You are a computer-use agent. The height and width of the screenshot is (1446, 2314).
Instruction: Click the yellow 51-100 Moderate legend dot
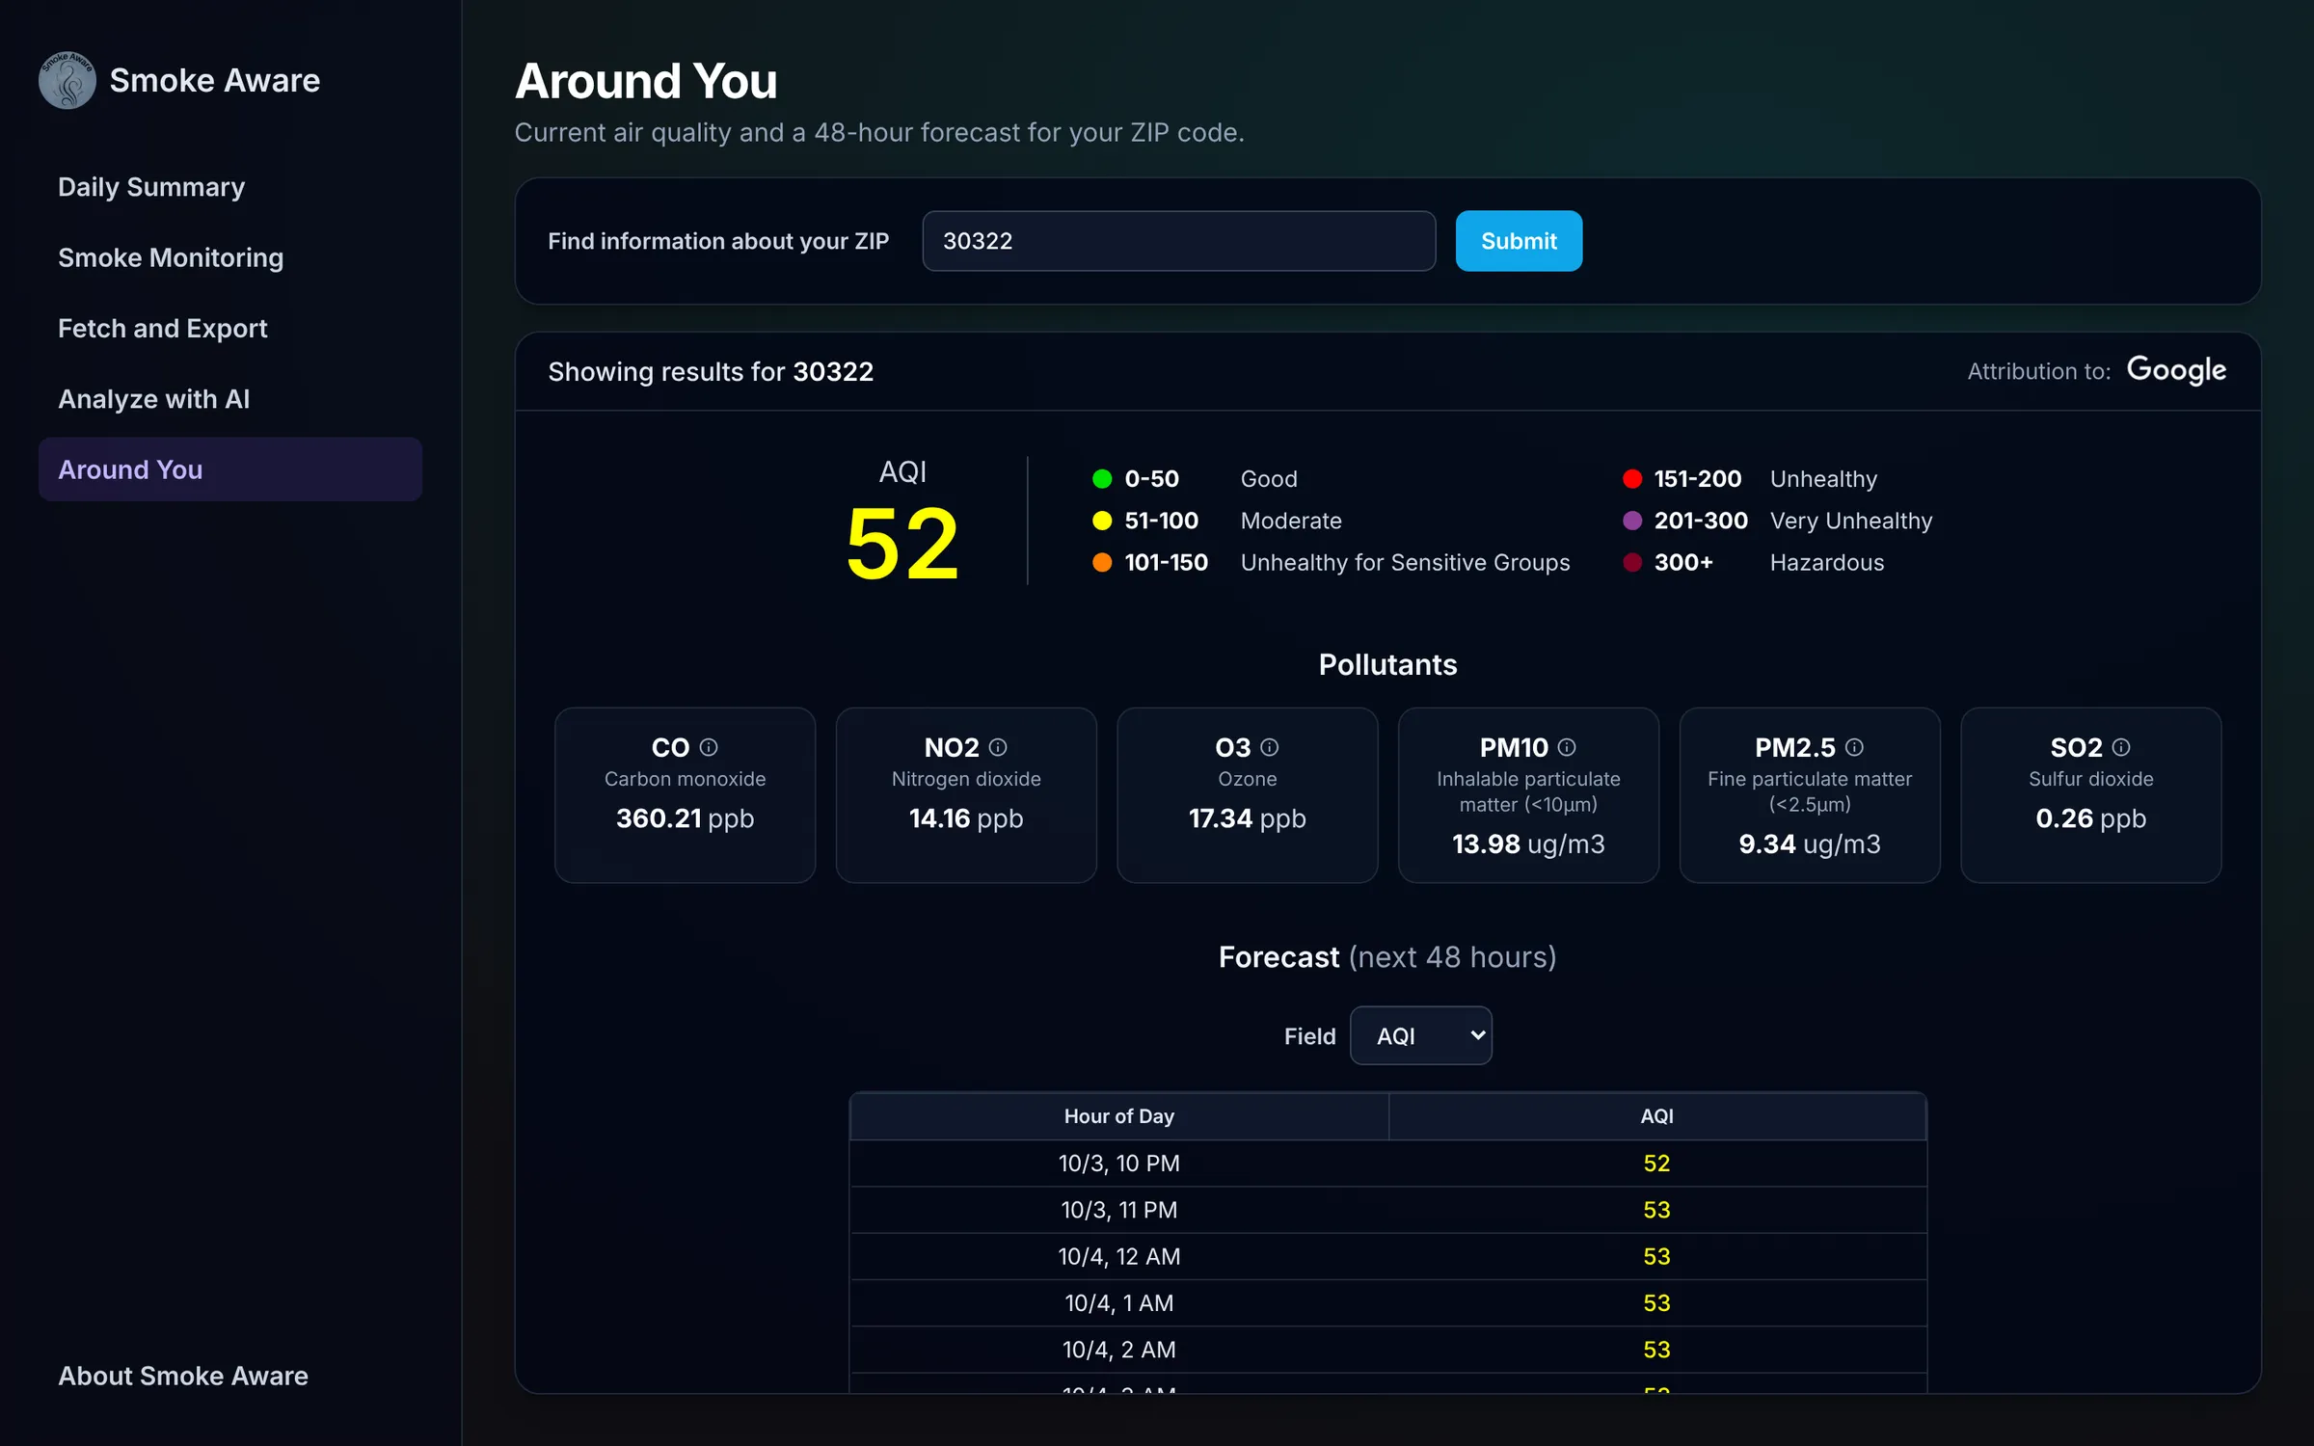1102,521
